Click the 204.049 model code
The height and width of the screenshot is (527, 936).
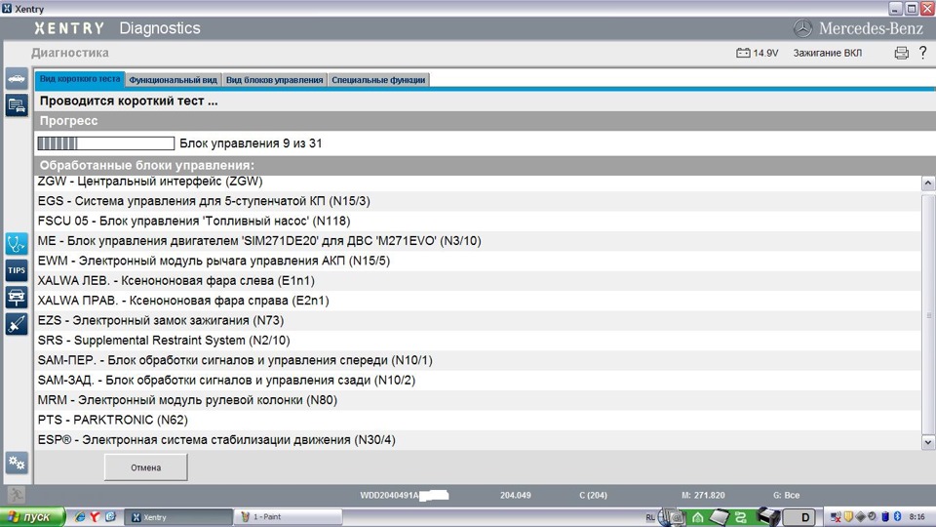tap(516, 496)
